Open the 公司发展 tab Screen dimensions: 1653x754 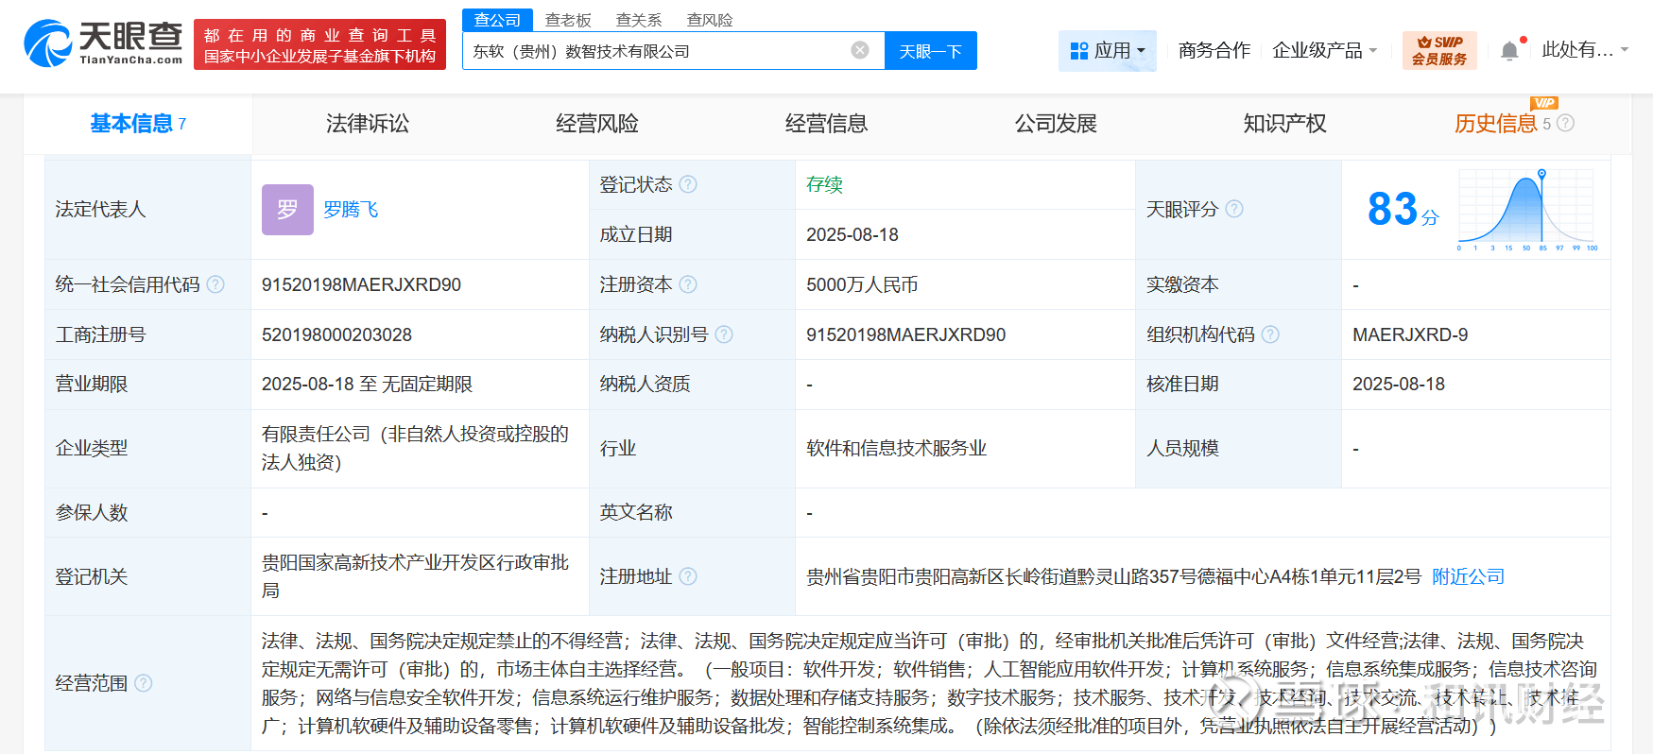pyautogui.click(x=1056, y=124)
